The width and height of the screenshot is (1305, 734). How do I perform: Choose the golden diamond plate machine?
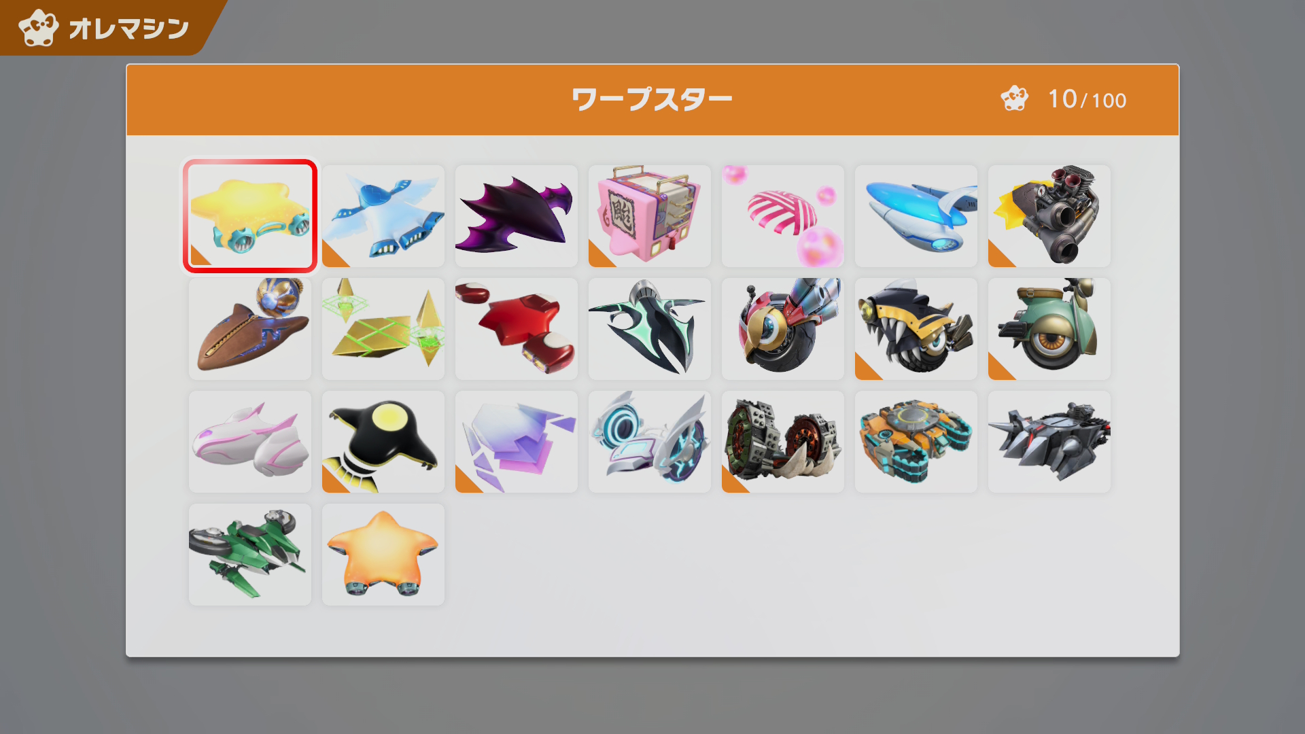tap(383, 329)
